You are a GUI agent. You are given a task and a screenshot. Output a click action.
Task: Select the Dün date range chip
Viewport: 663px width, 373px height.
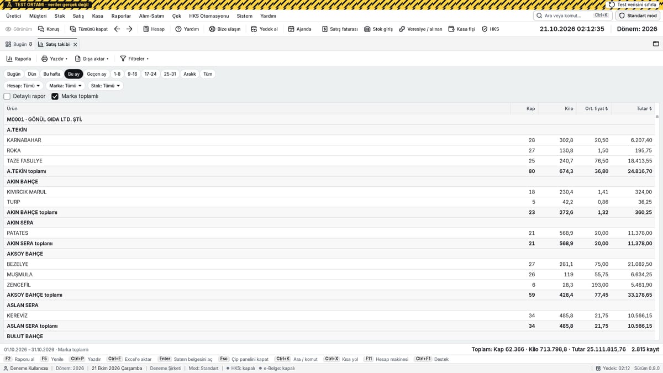(32, 74)
